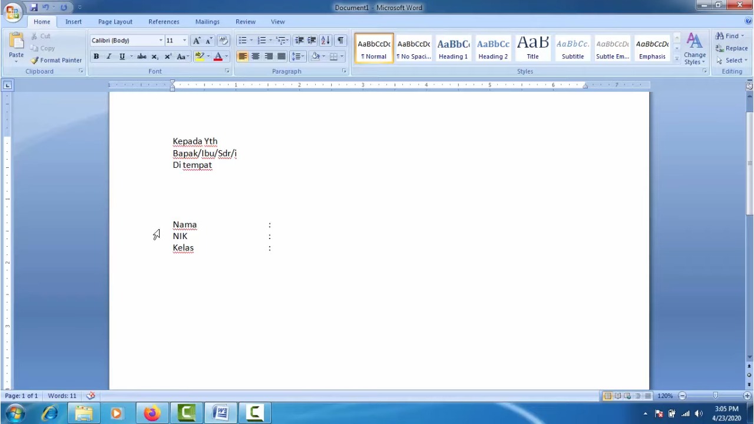Apply Emphasis style
Screen dimensions: 754x424
coord(652,48)
